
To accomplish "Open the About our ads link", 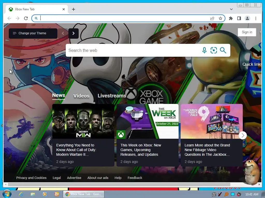I will 98,178.
